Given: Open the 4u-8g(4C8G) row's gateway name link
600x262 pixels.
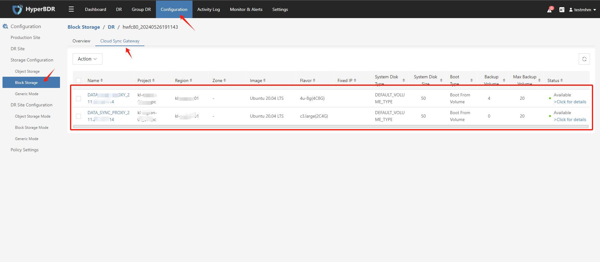Looking at the screenshot, I should click(x=108, y=98).
